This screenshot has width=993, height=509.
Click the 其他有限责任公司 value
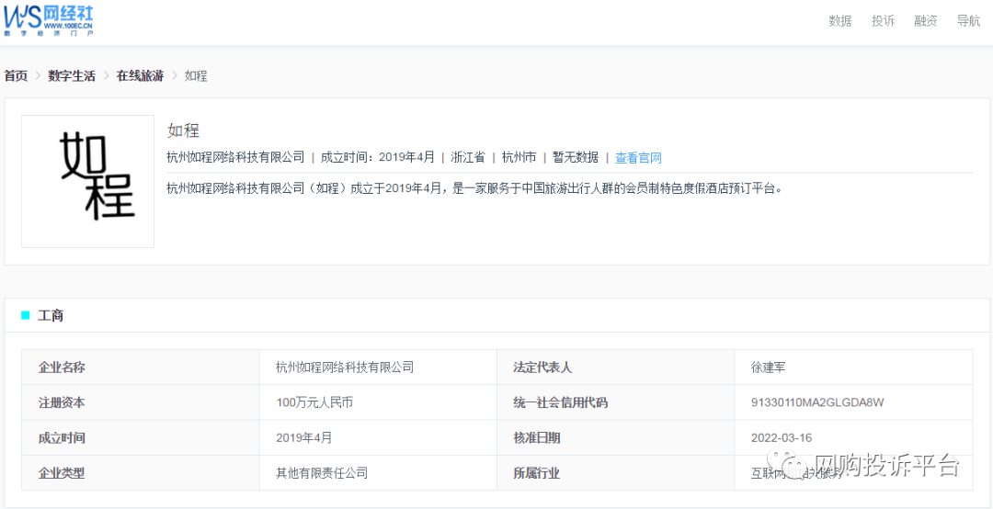pyautogui.click(x=322, y=472)
